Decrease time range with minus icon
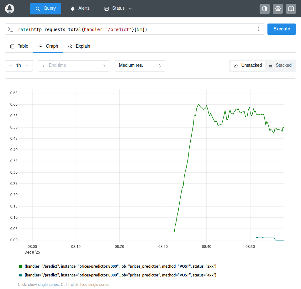The width and height of the screenshot is (301, 289). click(x=11, y=66)
